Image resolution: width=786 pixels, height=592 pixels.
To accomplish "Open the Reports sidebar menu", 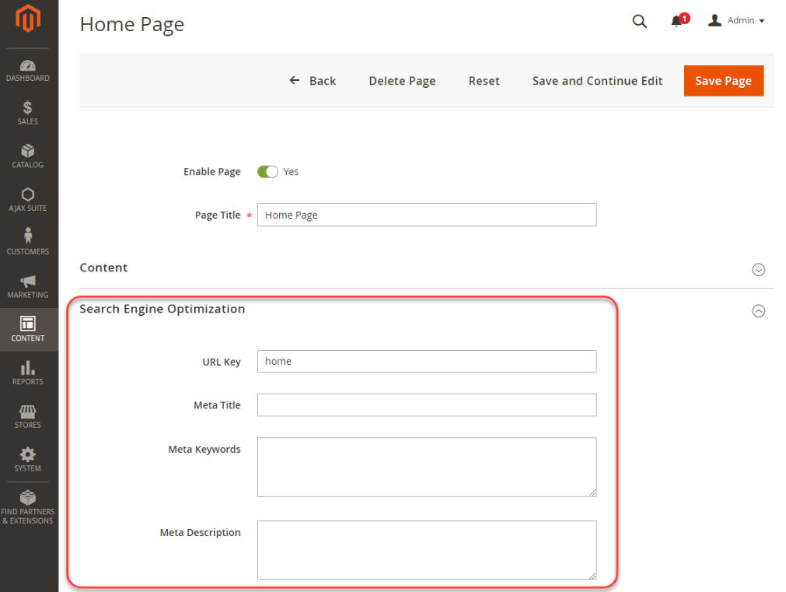I will [27, 373].
